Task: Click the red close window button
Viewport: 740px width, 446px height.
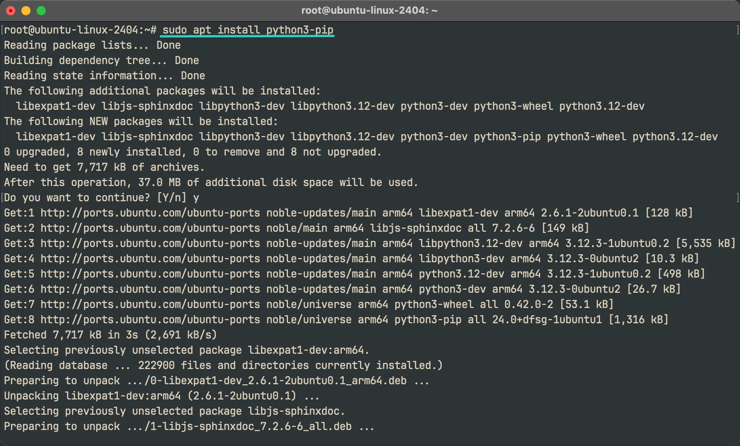Action: 11,11
